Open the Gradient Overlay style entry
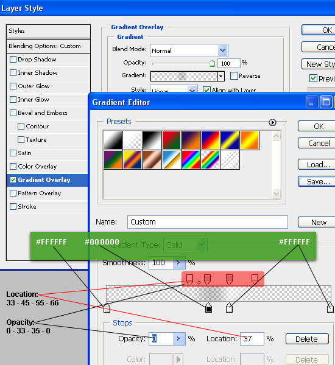Screen dimensions: 335x365 coord(48,180)
